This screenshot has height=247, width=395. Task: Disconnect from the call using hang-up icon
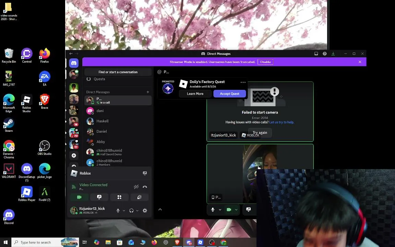tap(145, 187)
